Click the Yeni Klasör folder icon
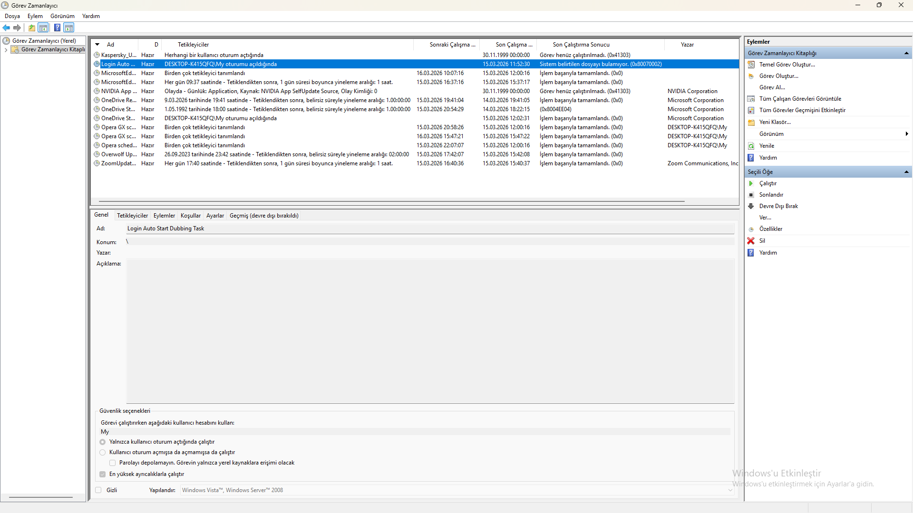913x513 pixels. point(751,122)
